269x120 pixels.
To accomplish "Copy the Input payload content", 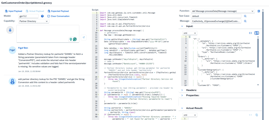I will point(257,33).
